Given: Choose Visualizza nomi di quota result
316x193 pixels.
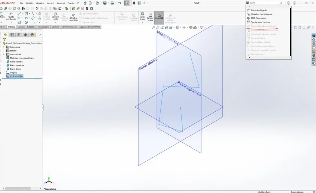Looking at the screenshot, I should (x=262, y=14).
